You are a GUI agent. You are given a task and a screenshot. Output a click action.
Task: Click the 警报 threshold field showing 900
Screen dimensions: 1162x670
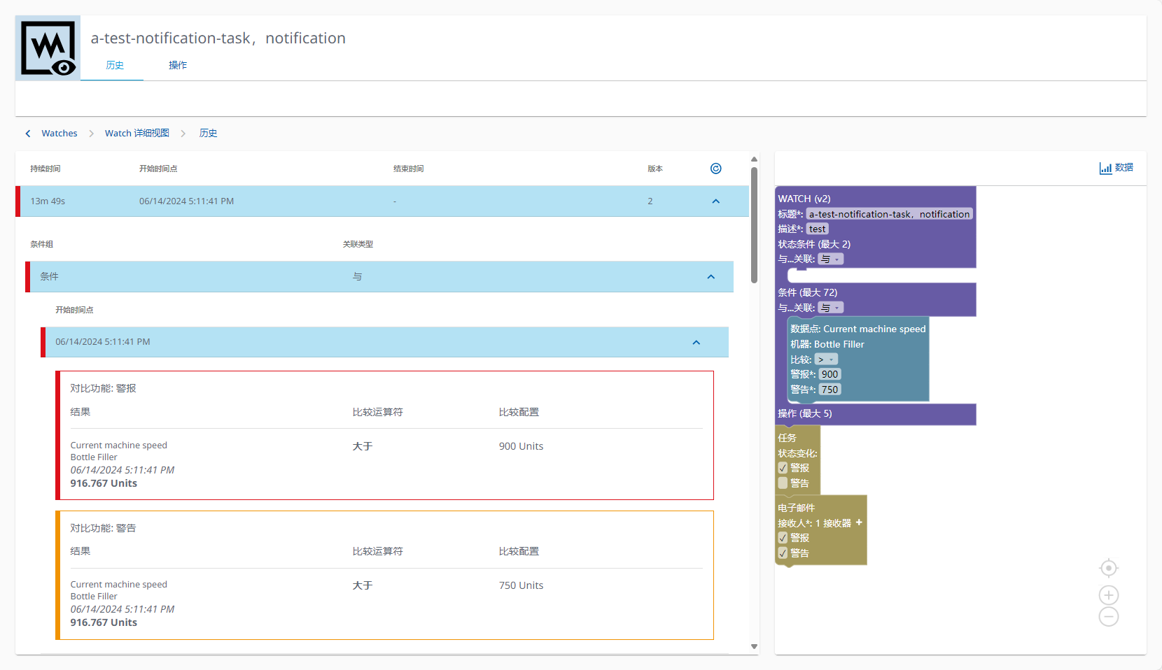click(829, 375)
